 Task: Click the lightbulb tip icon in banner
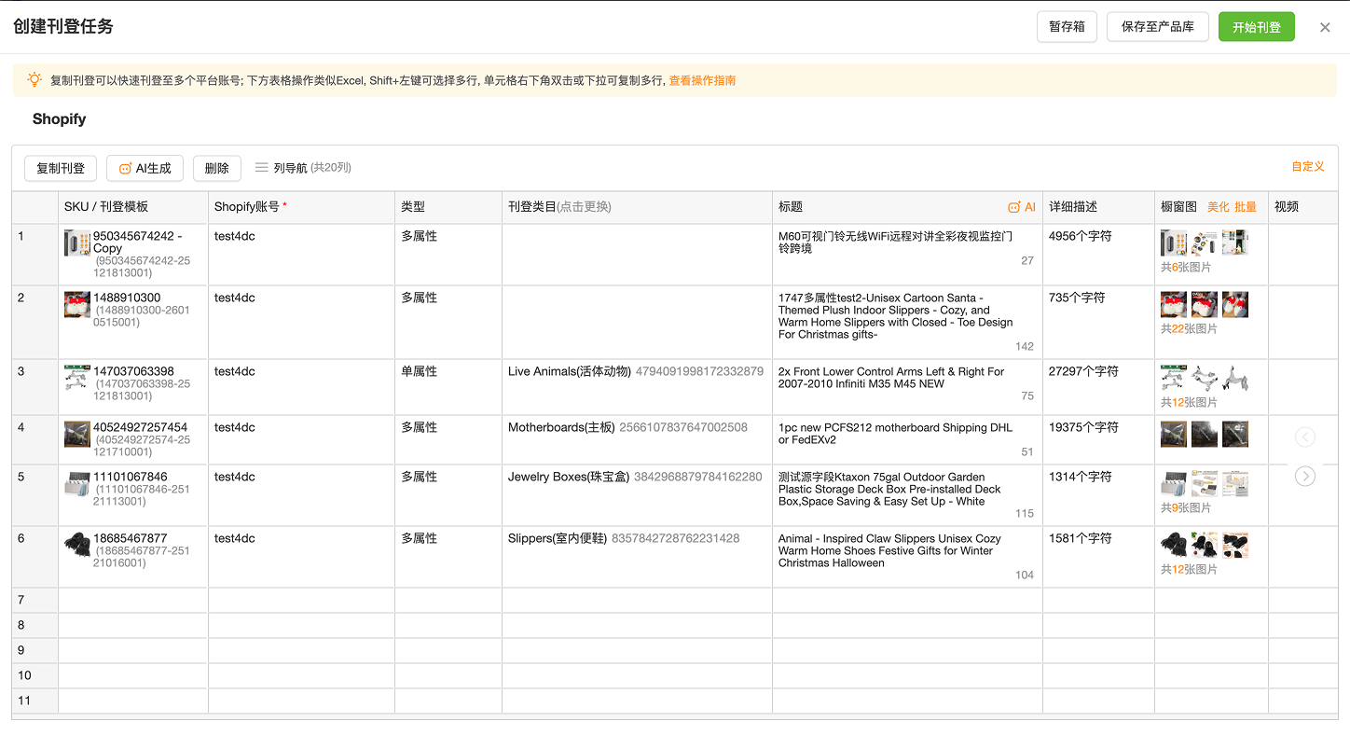pos(34,80)
